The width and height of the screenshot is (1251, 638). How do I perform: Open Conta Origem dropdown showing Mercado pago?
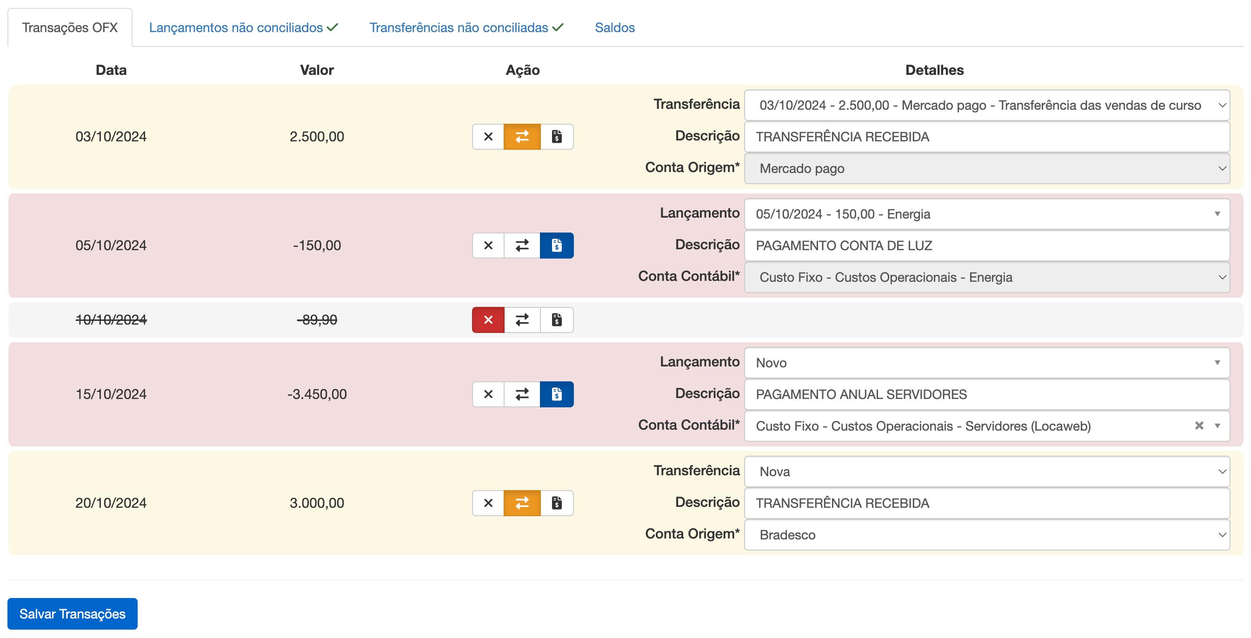point(986,168)
